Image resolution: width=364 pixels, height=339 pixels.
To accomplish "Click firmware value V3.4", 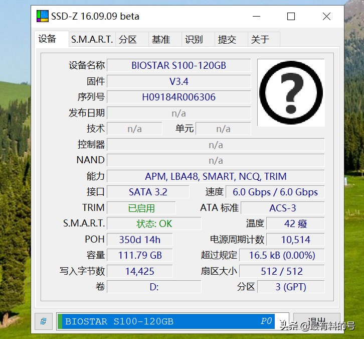I will [179, 81].
